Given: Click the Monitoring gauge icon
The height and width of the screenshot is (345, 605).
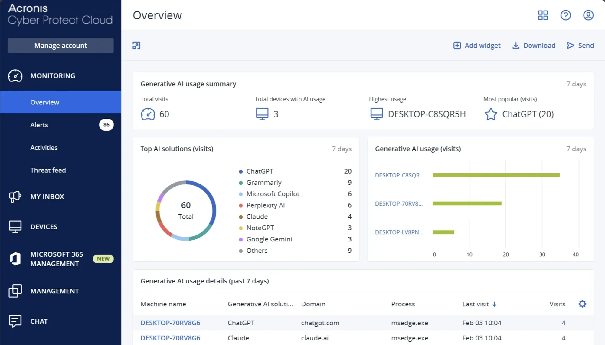Looking at the screenshot, I should coord(15,76).
